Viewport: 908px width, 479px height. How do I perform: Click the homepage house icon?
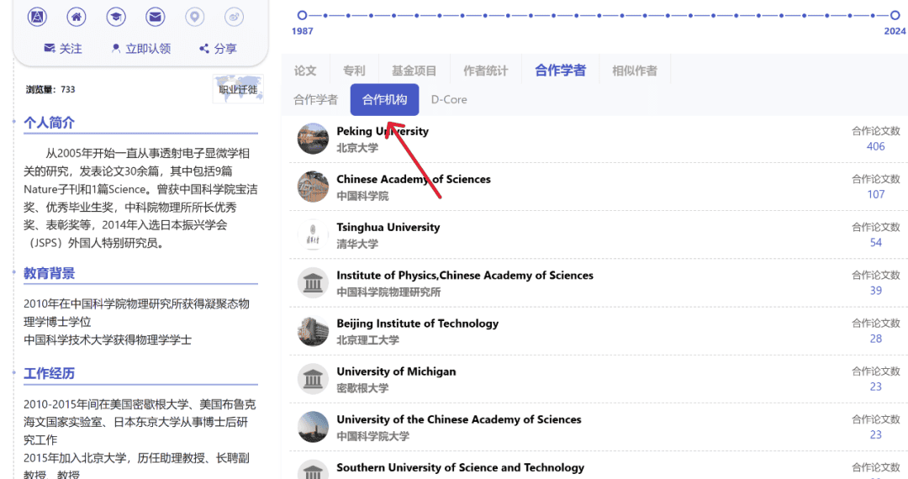pyautogui.click(x=77, y=17)
